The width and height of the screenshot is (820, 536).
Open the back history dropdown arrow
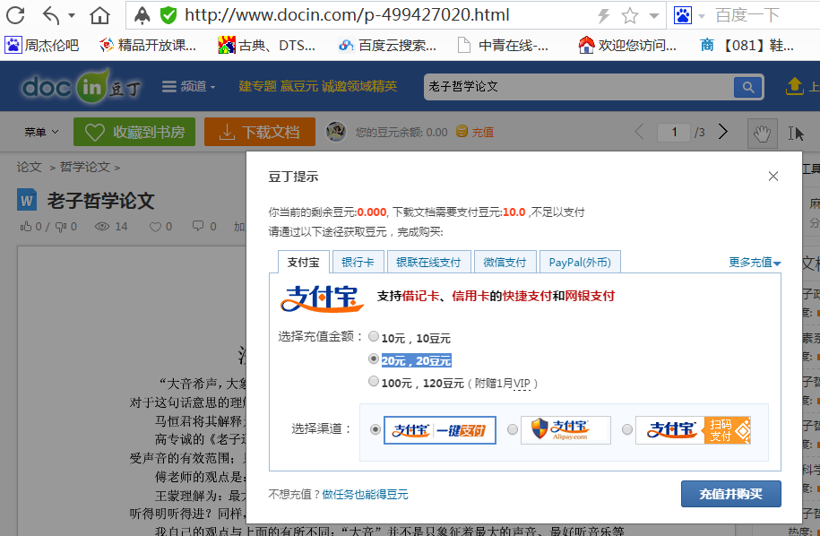pos(72,16)
